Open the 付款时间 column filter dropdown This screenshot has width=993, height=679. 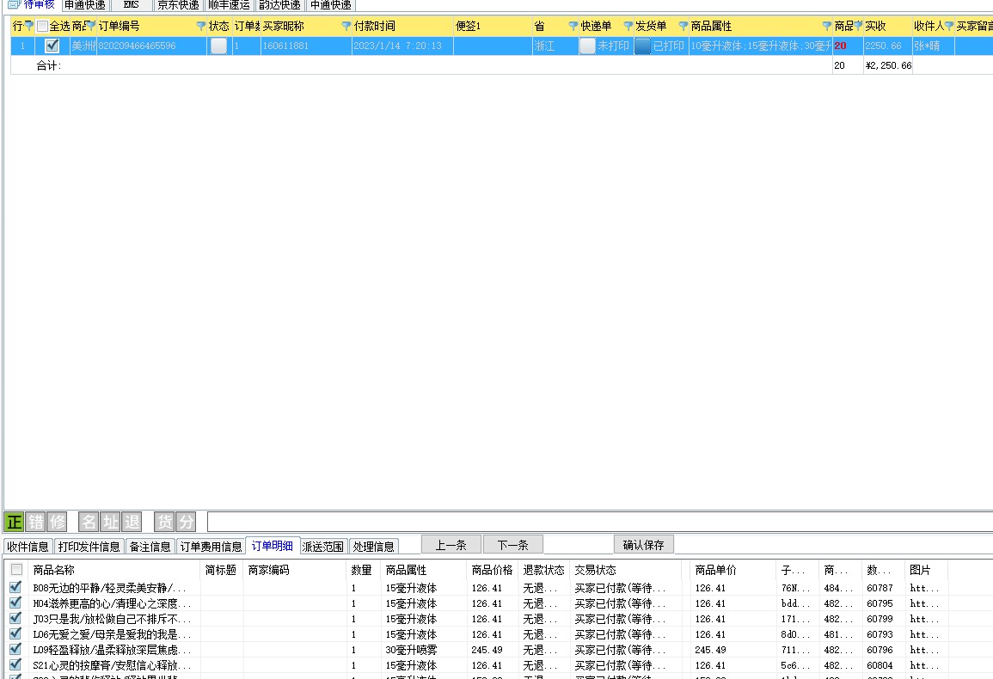[346, 27]
